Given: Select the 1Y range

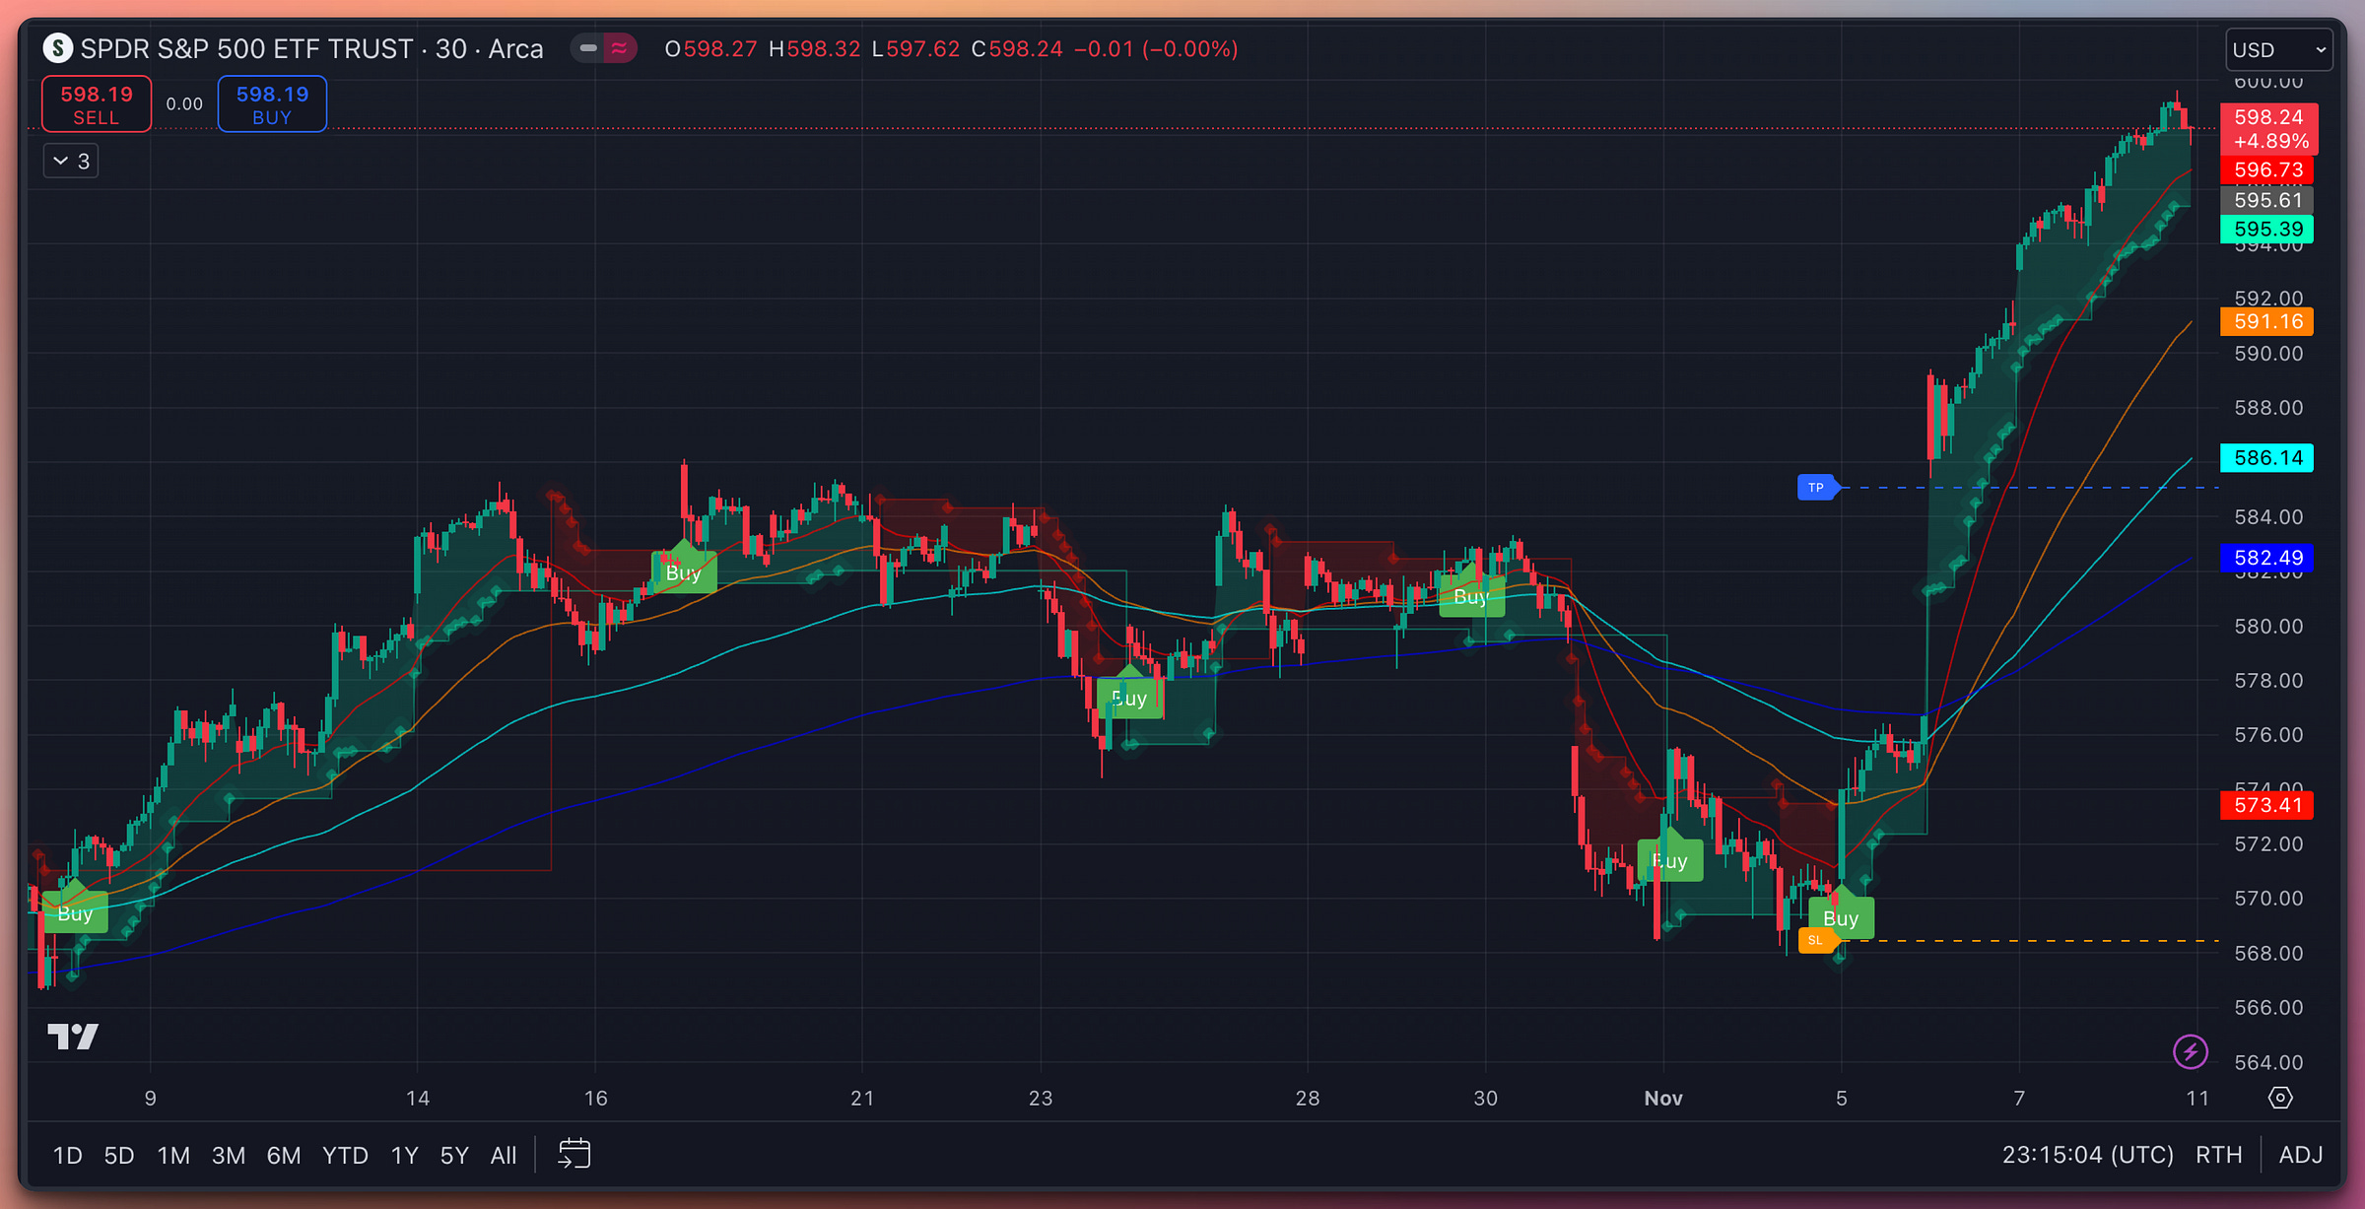Looking at the screenshot, I should tap(405, 1155).
